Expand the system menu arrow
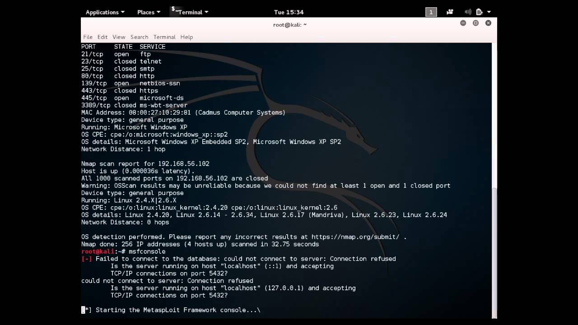This screenshot has height=325, width=578. click(489, 12)
